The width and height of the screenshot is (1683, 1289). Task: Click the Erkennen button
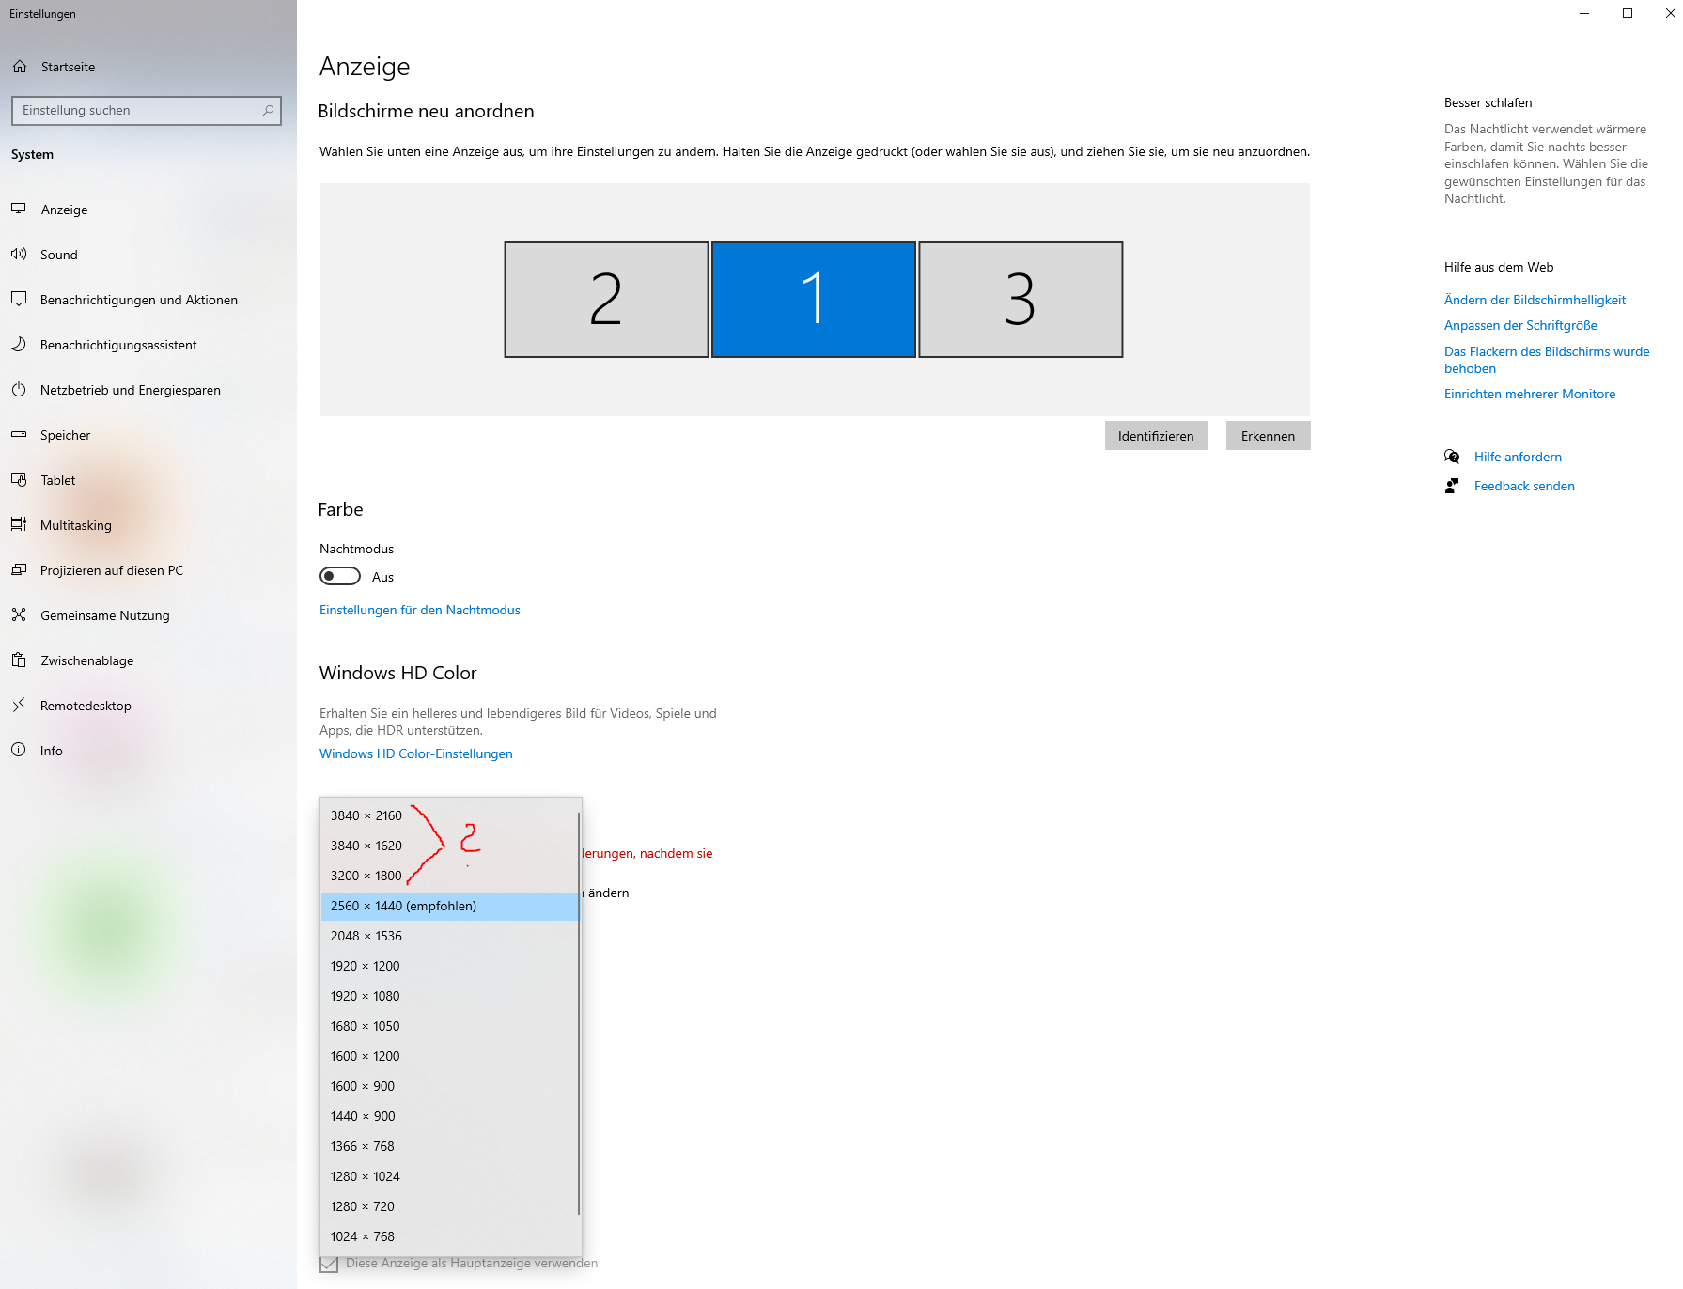(1268, 436)
